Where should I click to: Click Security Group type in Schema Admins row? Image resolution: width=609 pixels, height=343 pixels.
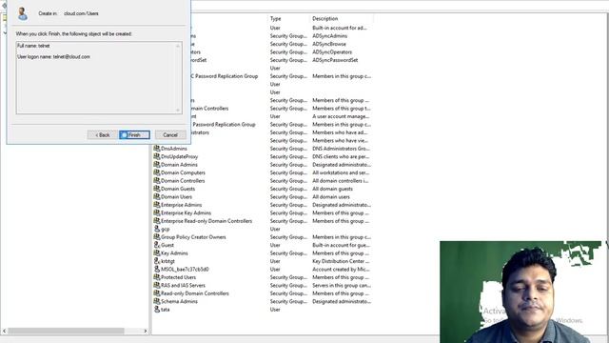[x=288, y=301]
